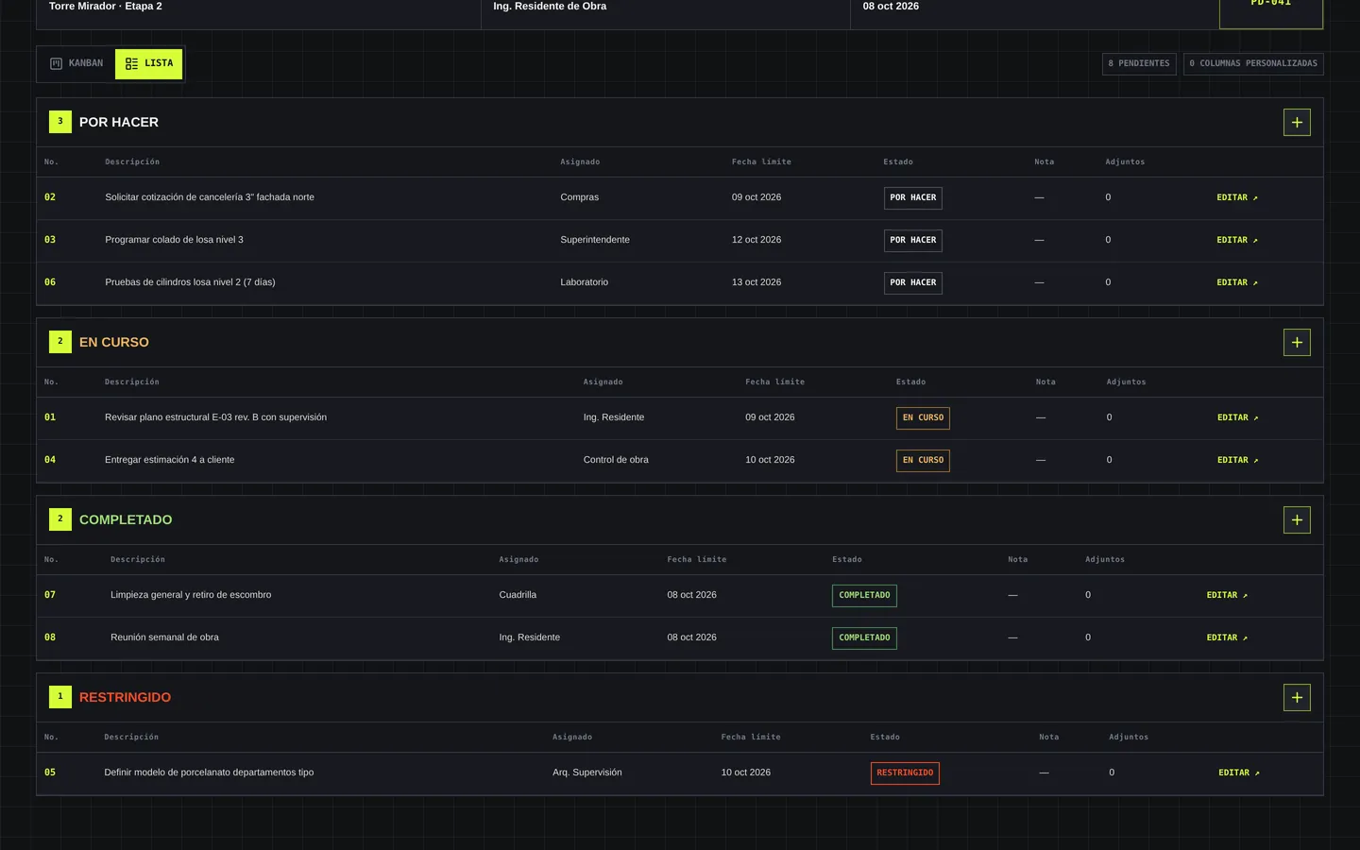
Task: Click 'Arq. Supervisión' assignee cell
Action: (x=587, y=773)
